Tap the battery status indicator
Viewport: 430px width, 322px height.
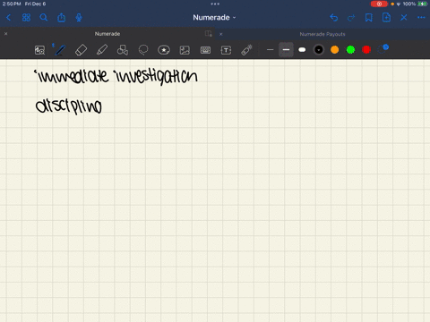click(x=422, y=4)
